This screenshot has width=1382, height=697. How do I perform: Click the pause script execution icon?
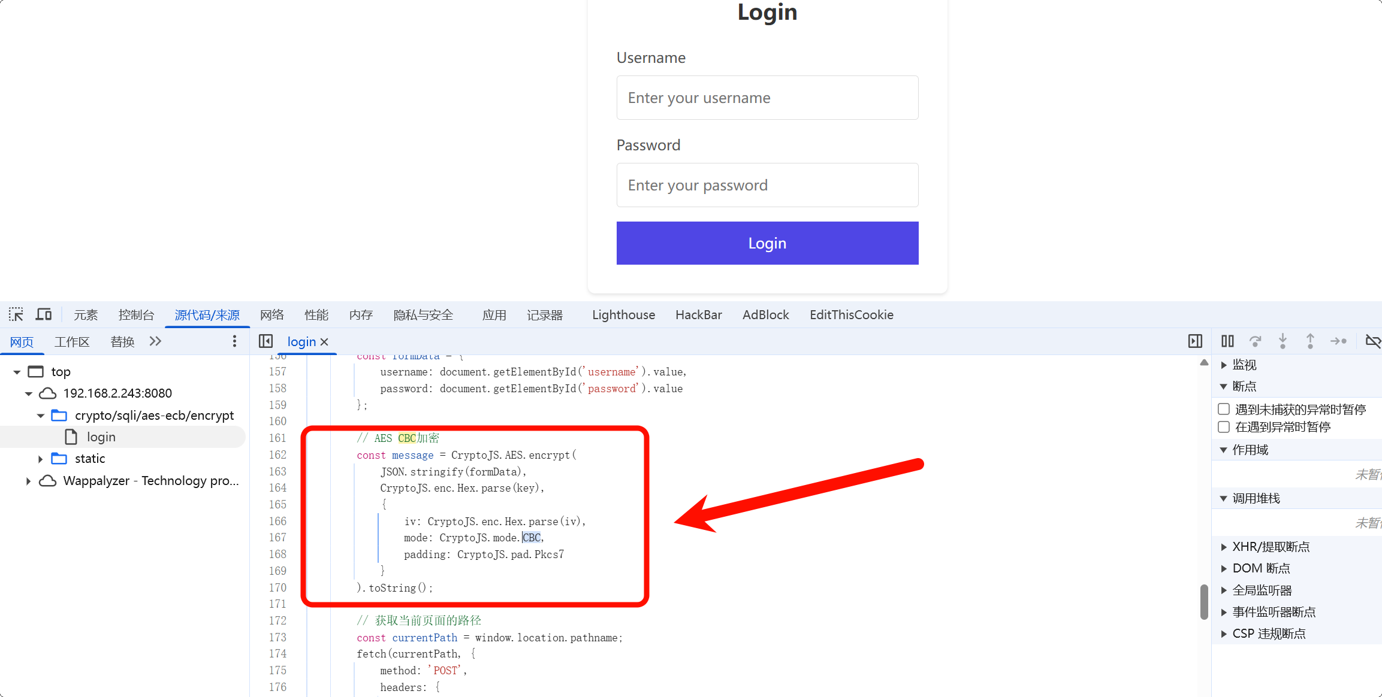[1227, 341]
